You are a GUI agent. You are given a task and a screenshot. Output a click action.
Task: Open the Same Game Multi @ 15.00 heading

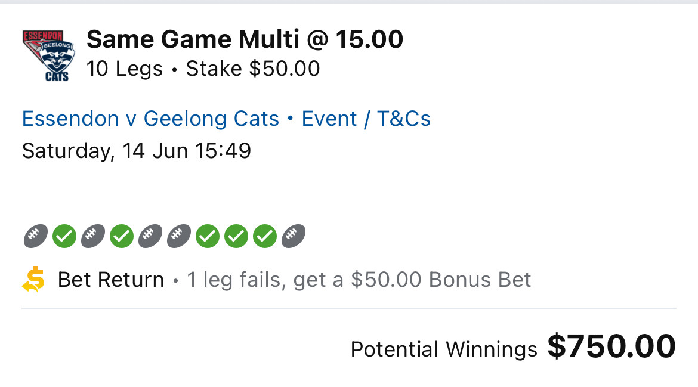pyautogui.click(x=245, y=39)
